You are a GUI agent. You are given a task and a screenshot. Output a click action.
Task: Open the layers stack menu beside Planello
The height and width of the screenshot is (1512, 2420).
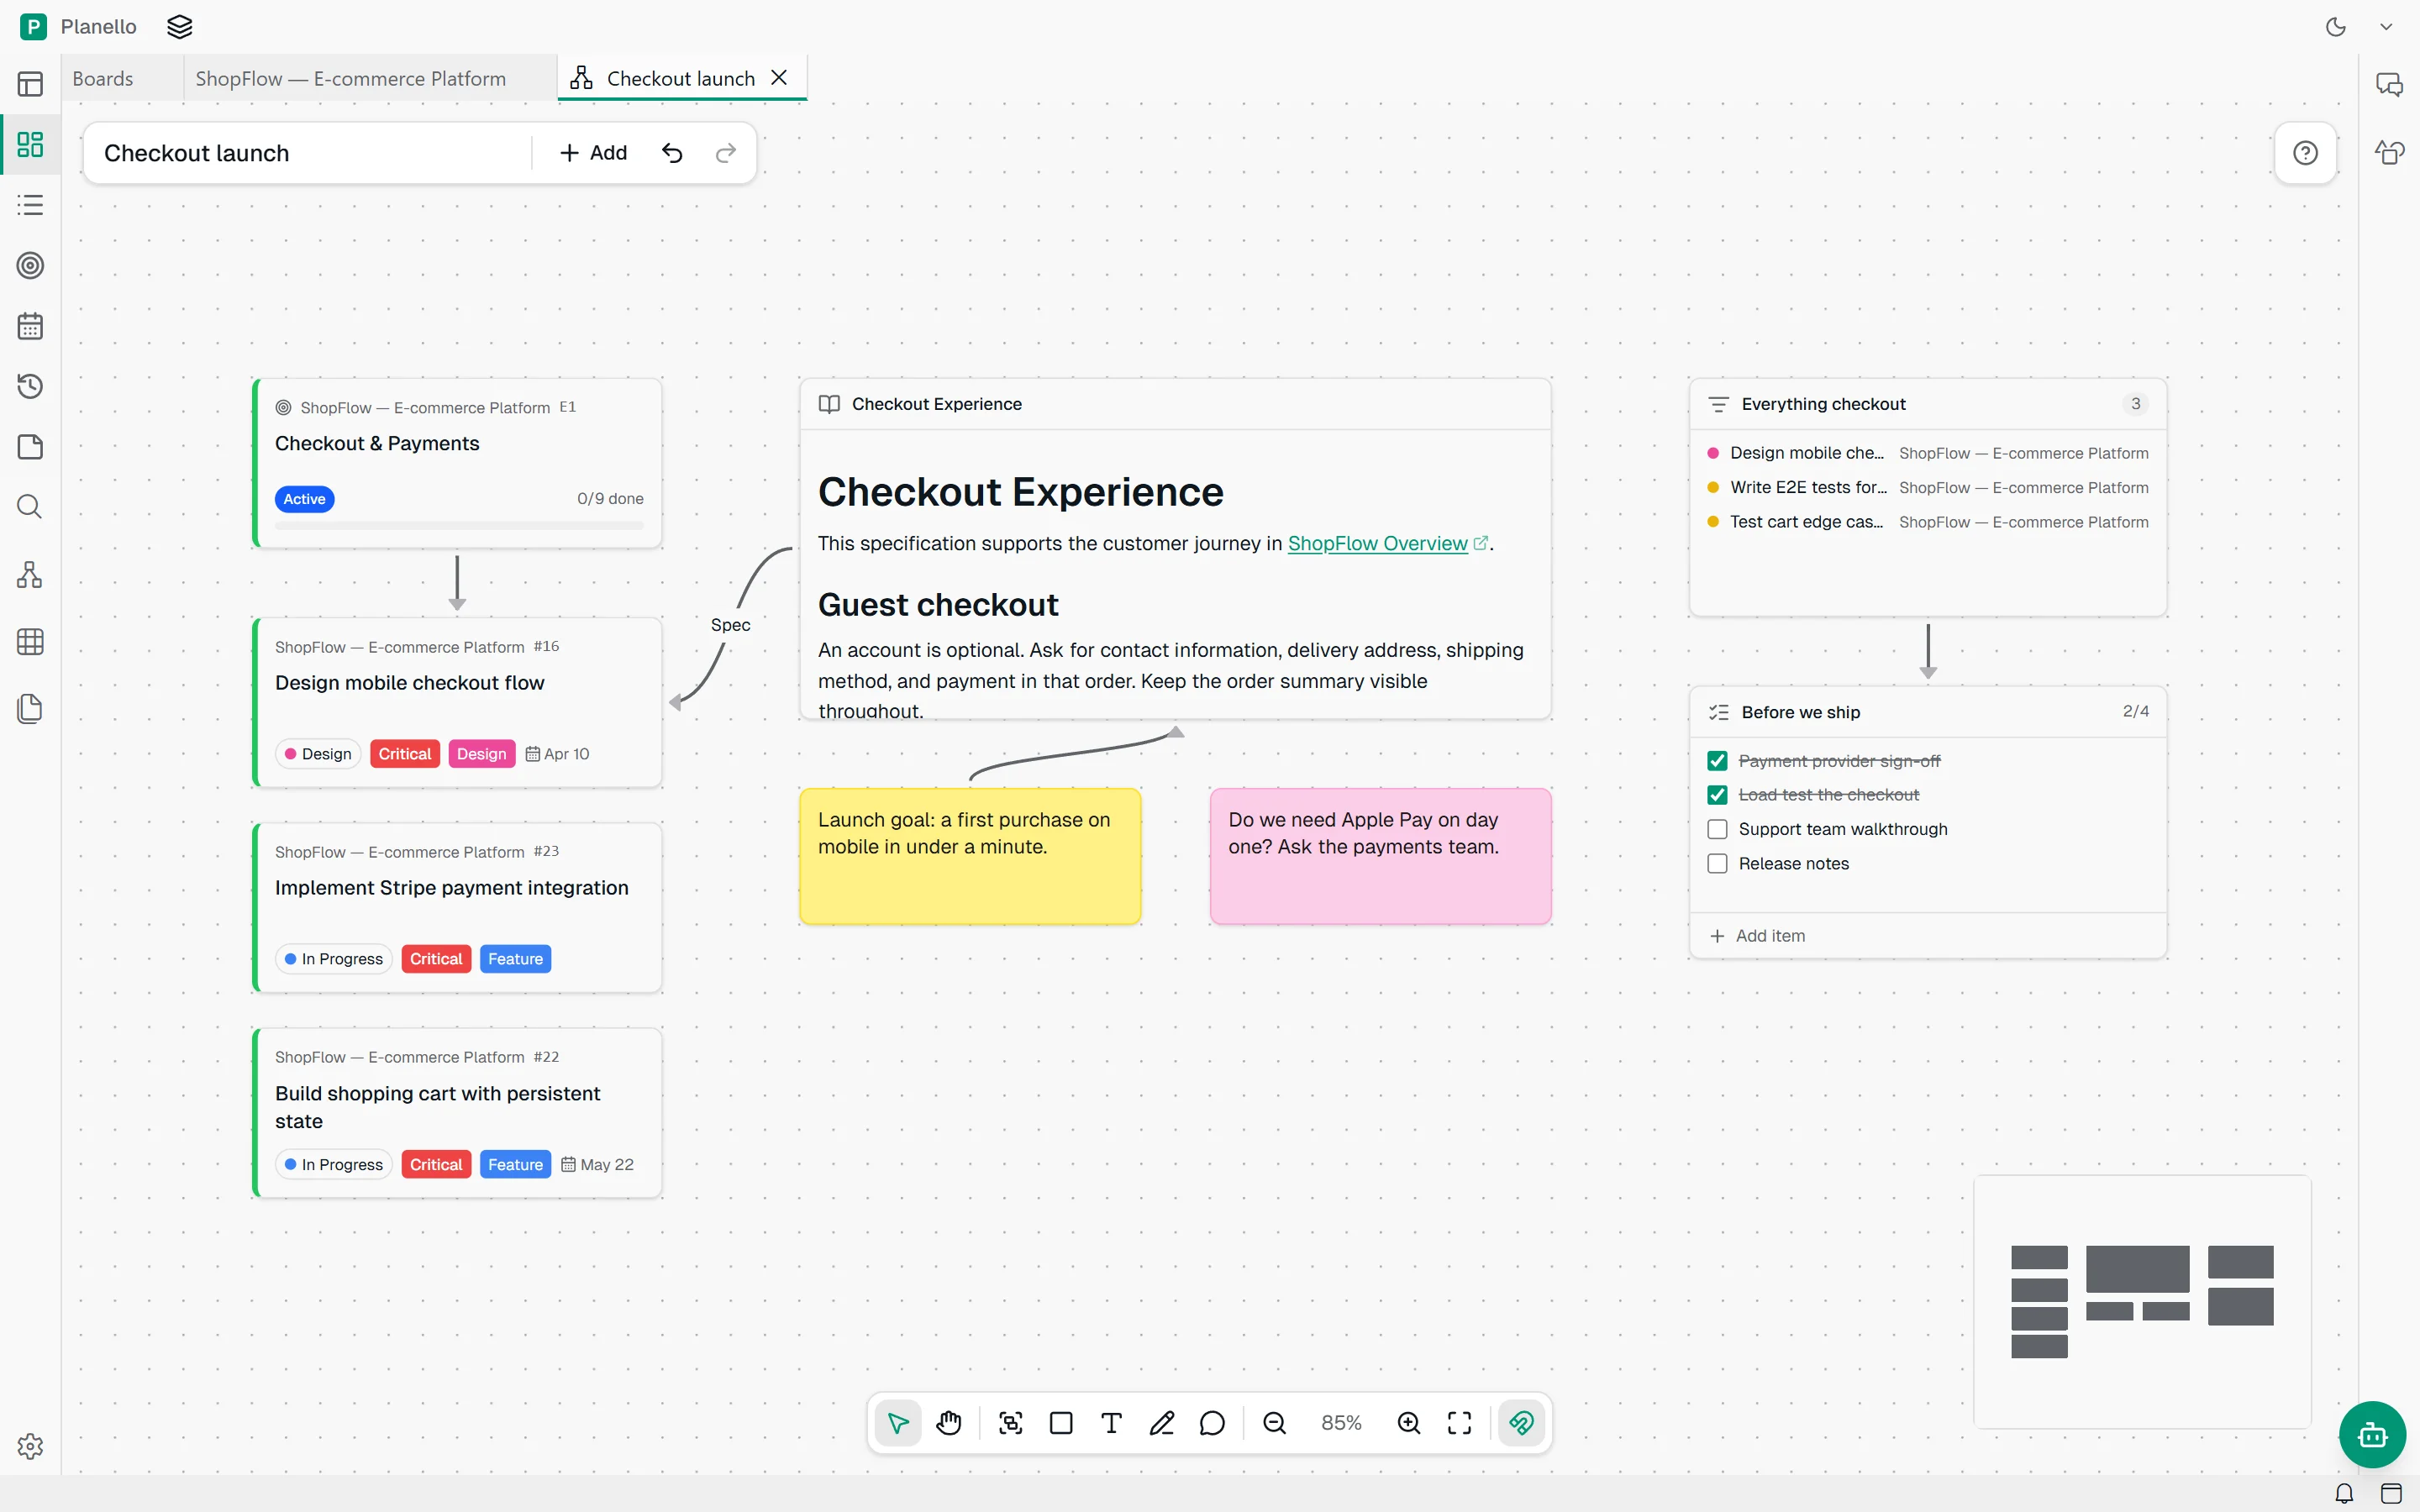coord(180,27)
